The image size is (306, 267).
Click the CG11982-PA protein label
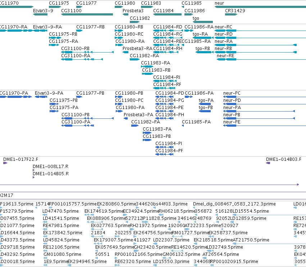146,122
